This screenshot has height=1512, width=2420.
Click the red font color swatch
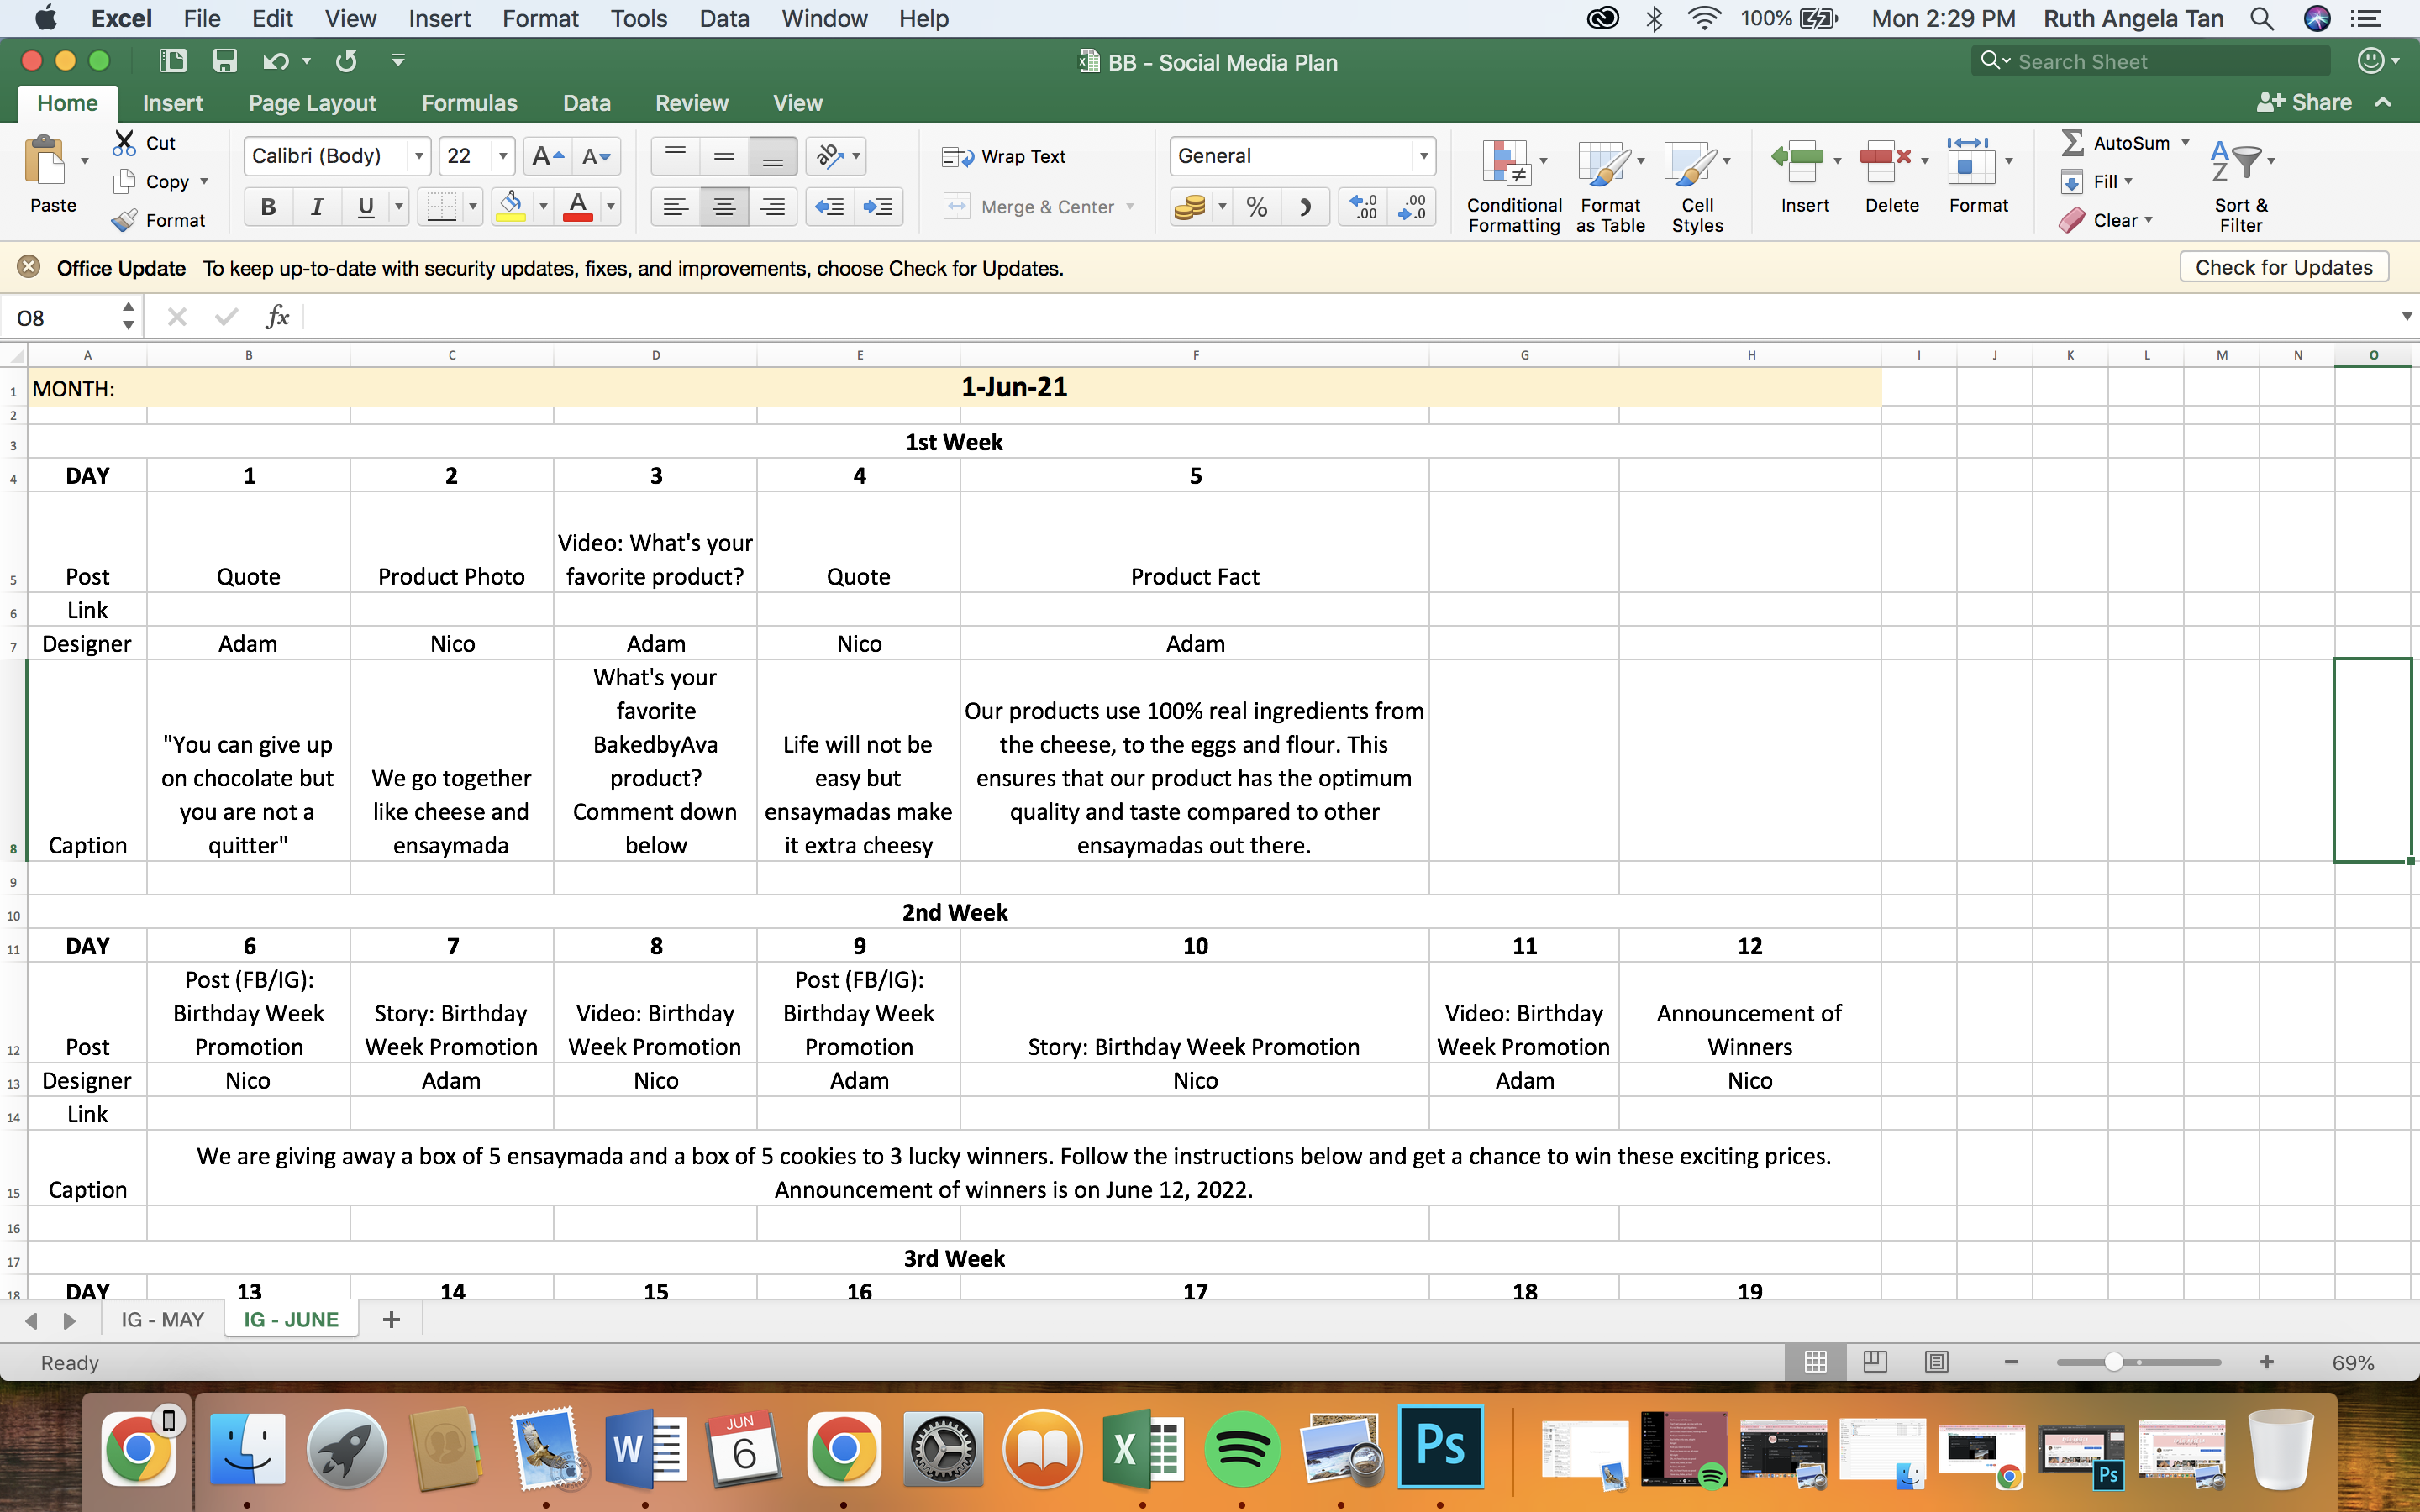[x=578, y=207]
